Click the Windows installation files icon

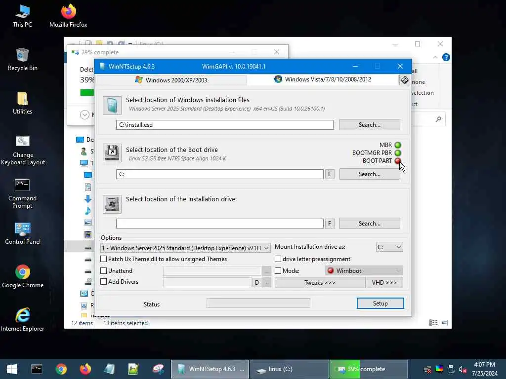[112, 106]
